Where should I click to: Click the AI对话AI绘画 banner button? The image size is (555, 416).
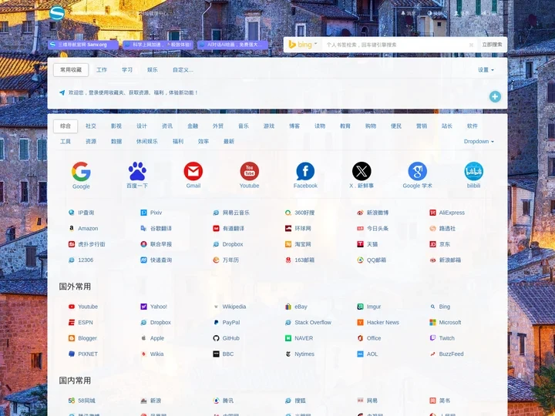tap(233, 45)
